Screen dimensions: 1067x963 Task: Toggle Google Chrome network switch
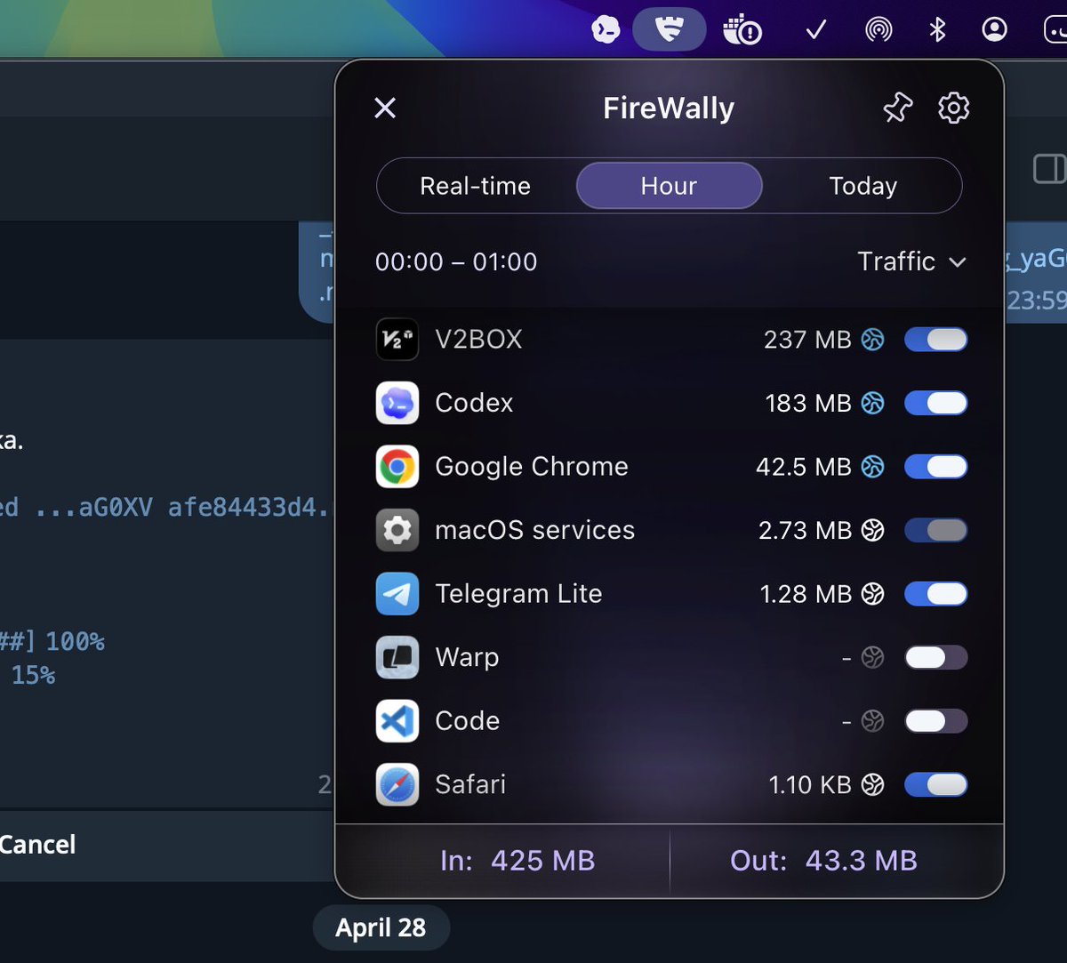pyautogui.click(x=935, y=467)
